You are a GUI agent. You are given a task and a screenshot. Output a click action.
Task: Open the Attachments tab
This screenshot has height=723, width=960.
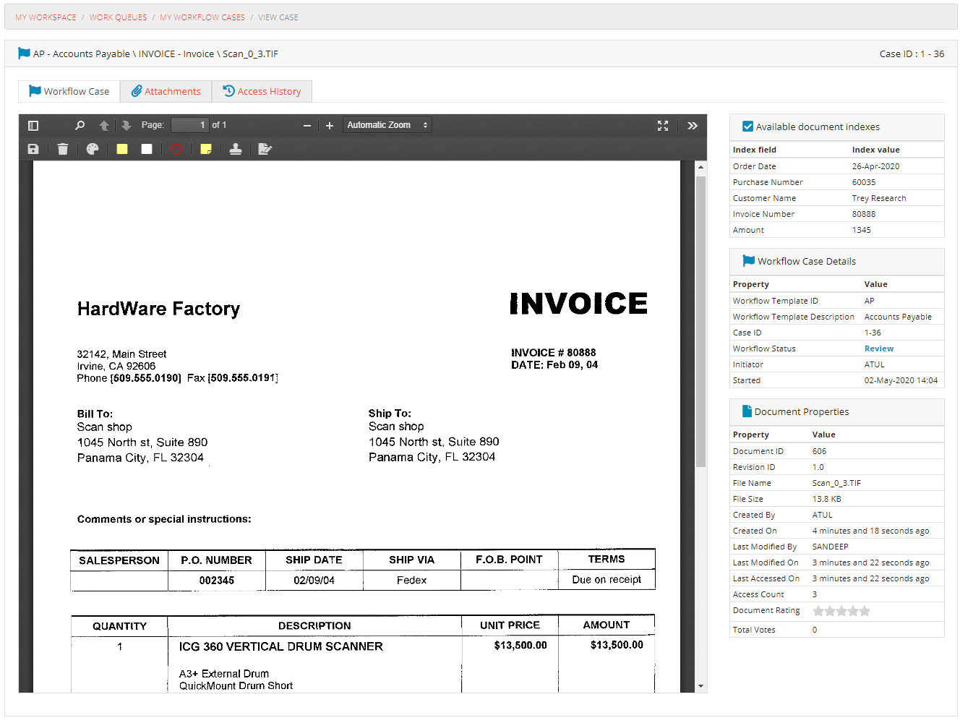click(166, 91)
